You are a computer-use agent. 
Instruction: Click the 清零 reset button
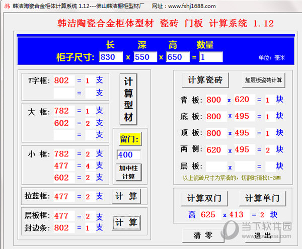tap(203, 236)
